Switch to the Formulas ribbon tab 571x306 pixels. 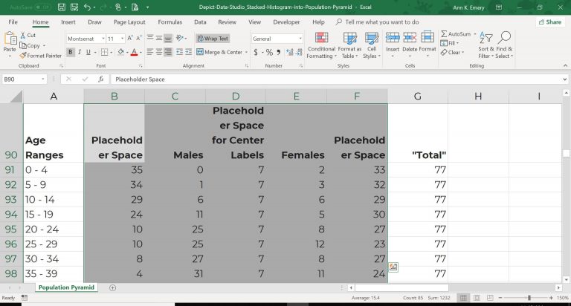[x=170, y=22]
